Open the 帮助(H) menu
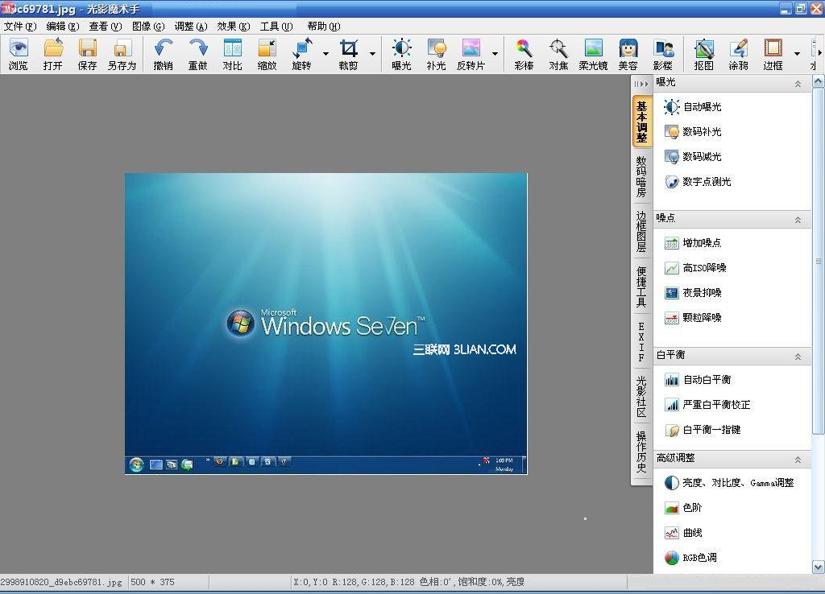The image size is (825, 594). 324,27
